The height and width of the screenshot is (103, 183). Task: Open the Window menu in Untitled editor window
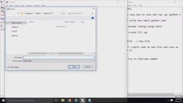click(37, 5)
